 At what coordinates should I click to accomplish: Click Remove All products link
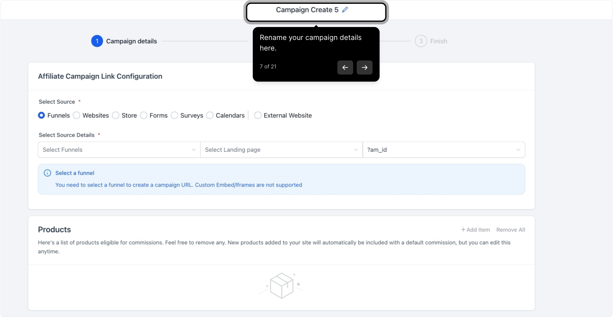[511, 230]
